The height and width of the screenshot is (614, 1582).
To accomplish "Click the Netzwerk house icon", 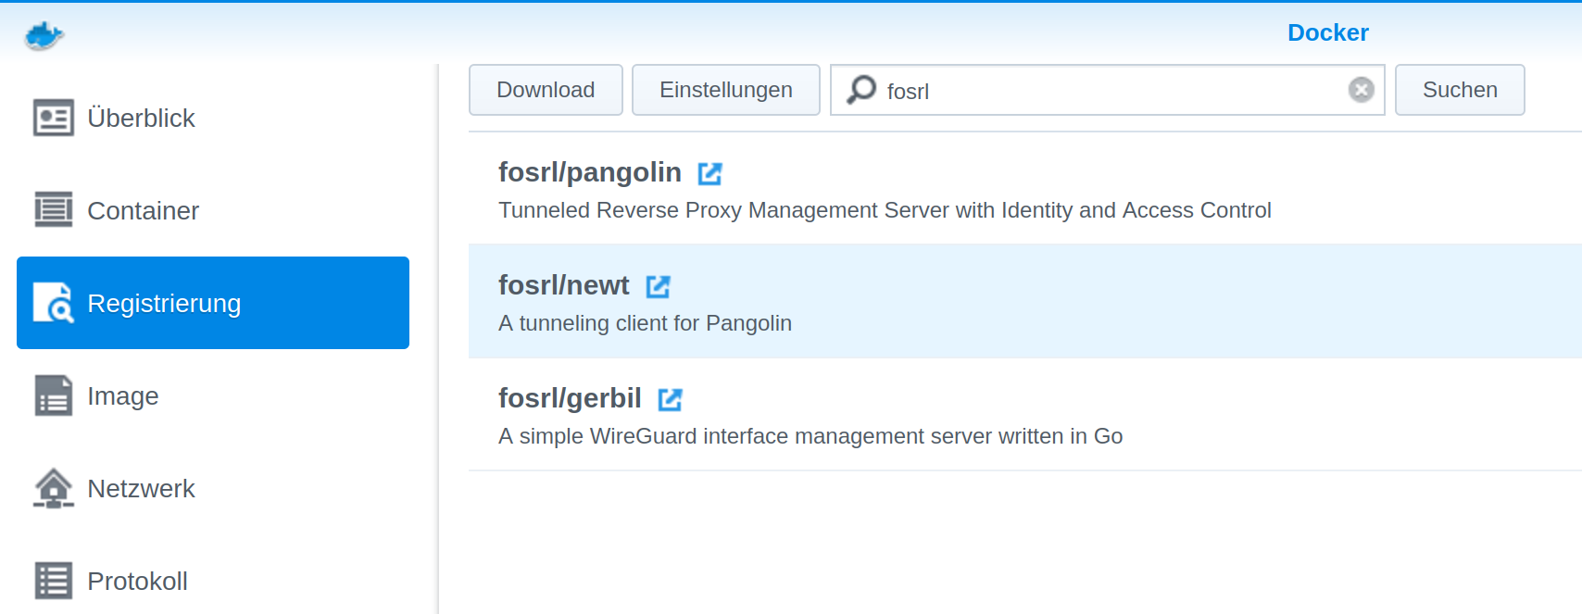I will (x=54, y=488).
